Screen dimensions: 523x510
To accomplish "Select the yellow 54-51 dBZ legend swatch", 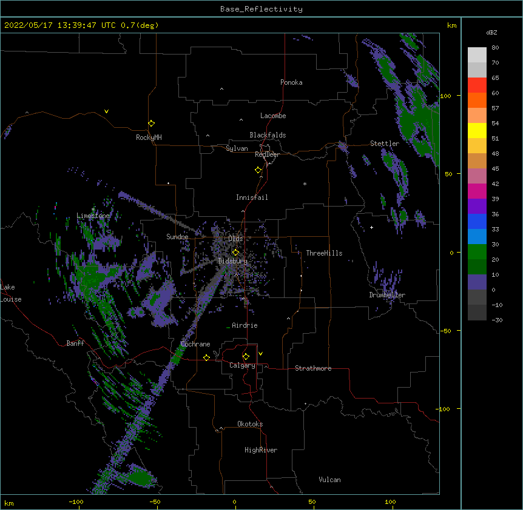I will click(x=477, y=130).
